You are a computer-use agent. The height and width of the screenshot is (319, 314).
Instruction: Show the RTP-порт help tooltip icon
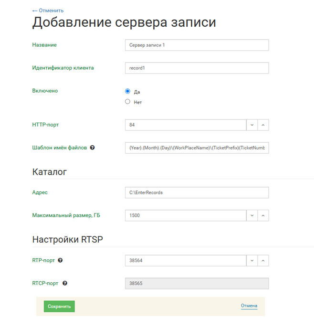60,260
